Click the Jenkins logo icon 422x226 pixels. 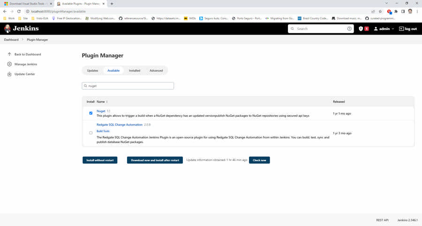(8, 29)
